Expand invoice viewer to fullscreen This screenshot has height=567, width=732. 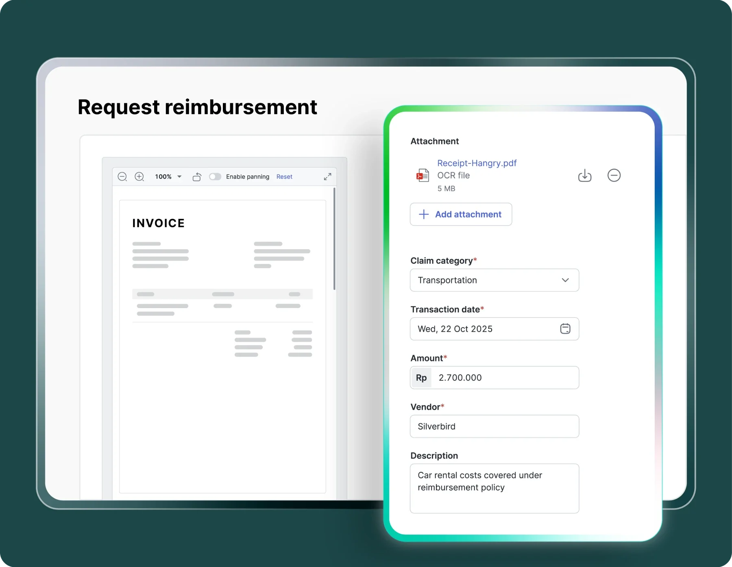click(x=328, y=176)
